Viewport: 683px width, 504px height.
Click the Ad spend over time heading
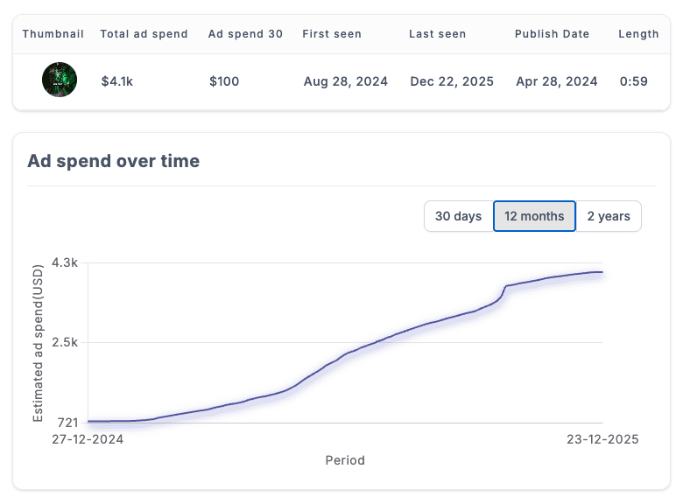[113, 161]
